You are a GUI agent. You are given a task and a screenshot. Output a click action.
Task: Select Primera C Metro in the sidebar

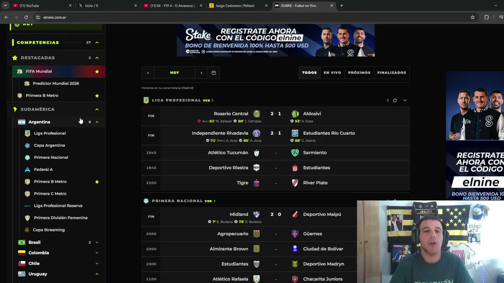pos(50,194)
